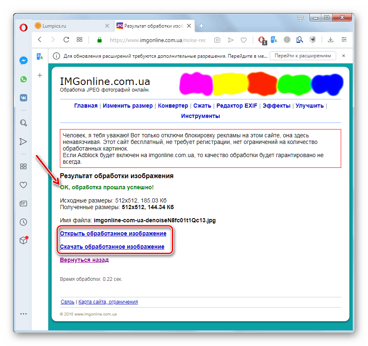Click the 512x512, 144.34 Кб result size
This screenshot has height=346, width=368.
(x=148, y=207)
